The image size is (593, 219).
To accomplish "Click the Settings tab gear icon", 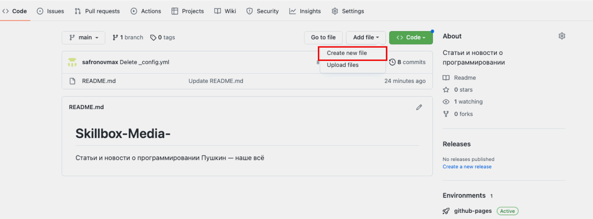I will point(335,11).
